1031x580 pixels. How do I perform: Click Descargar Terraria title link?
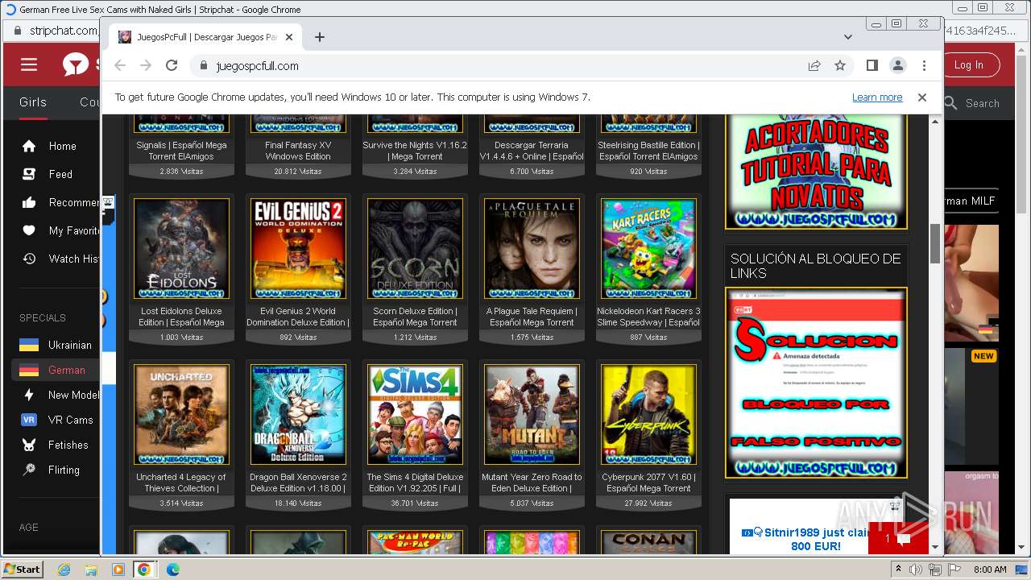coord(532,151)
